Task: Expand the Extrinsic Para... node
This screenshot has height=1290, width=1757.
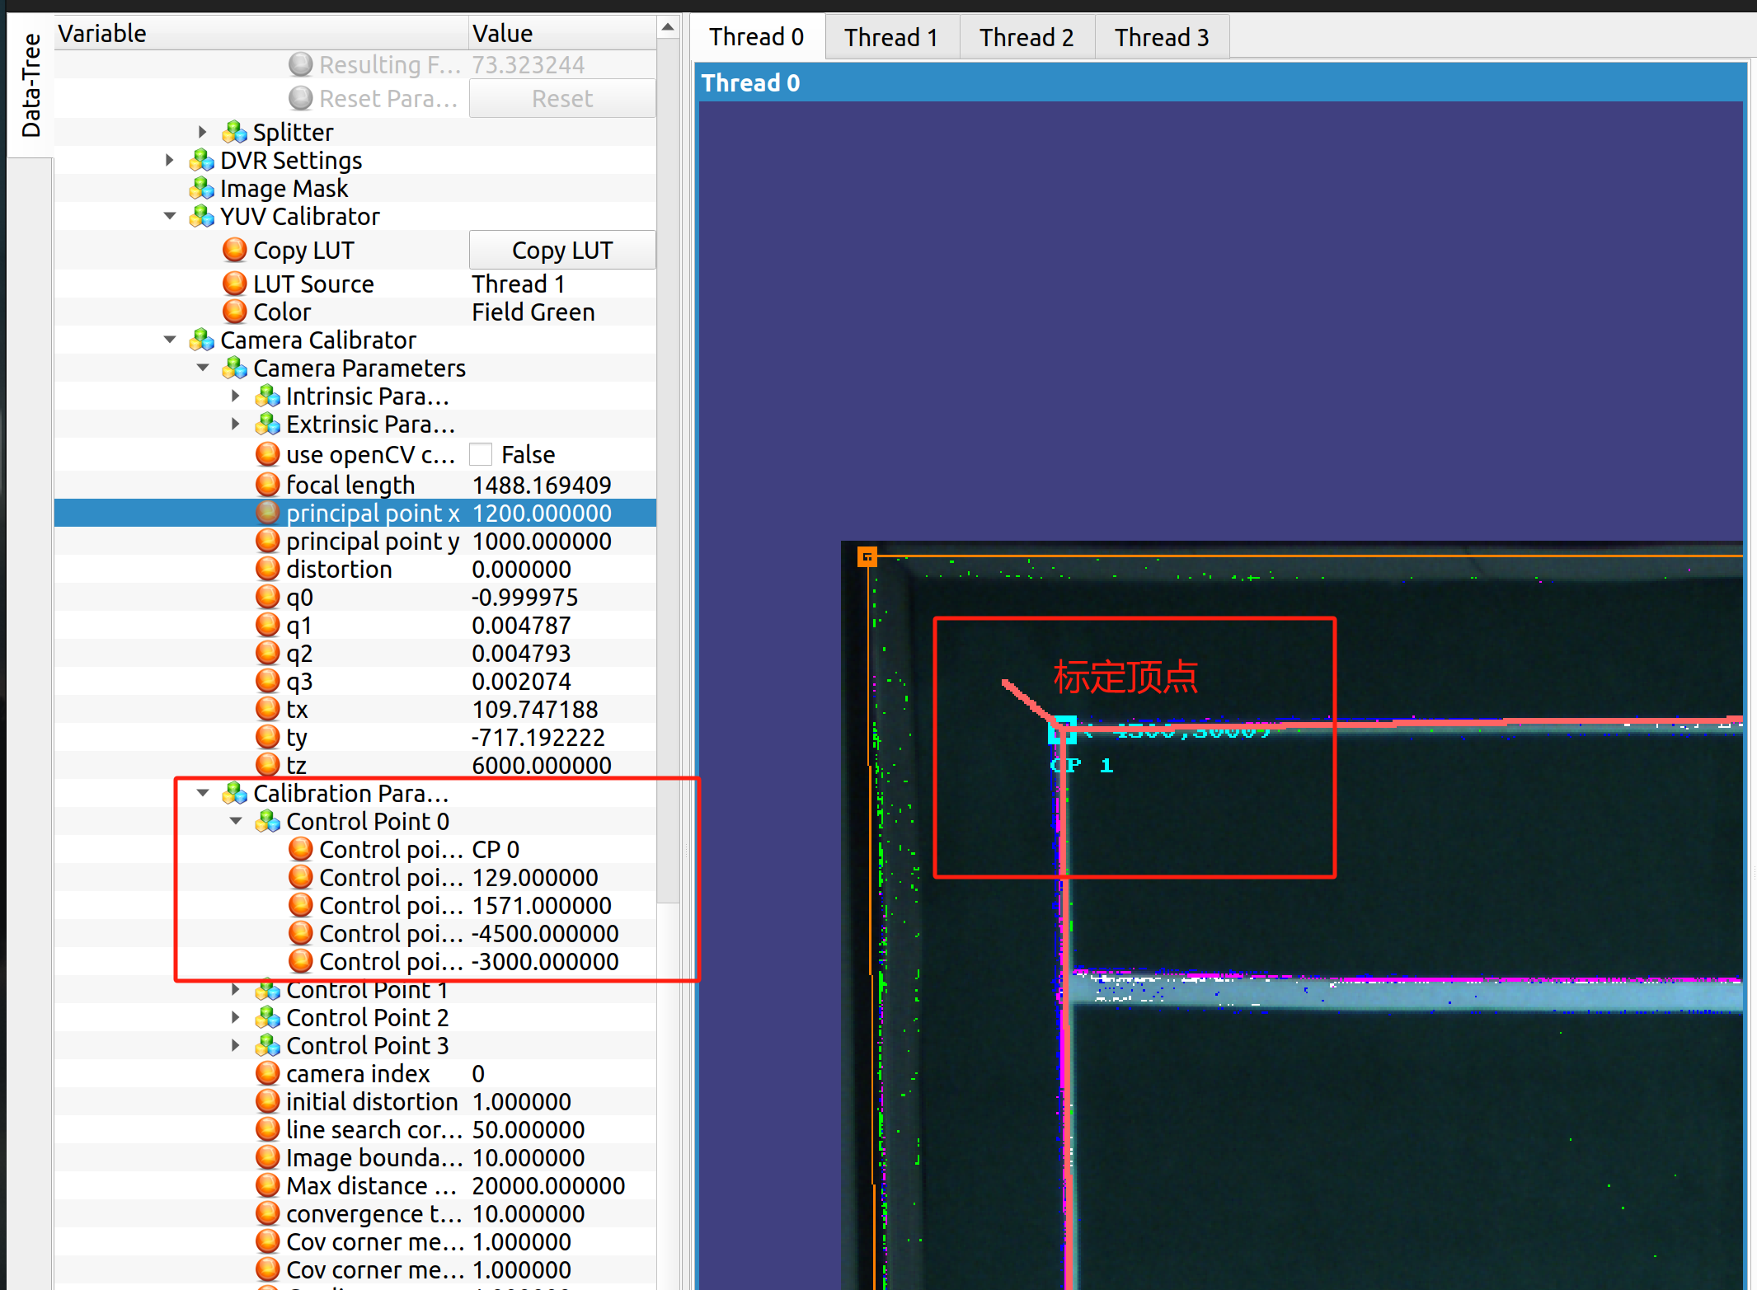Action: pos(236,424)
